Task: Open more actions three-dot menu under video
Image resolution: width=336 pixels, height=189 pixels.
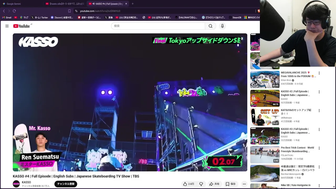Action: pos(244,184)
